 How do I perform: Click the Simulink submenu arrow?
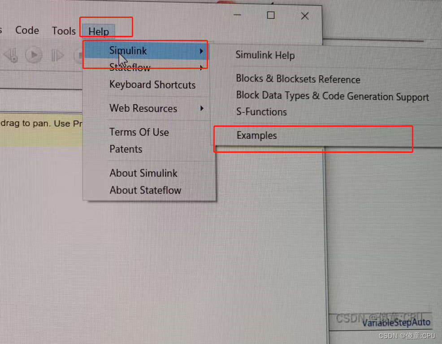point(201,51)
